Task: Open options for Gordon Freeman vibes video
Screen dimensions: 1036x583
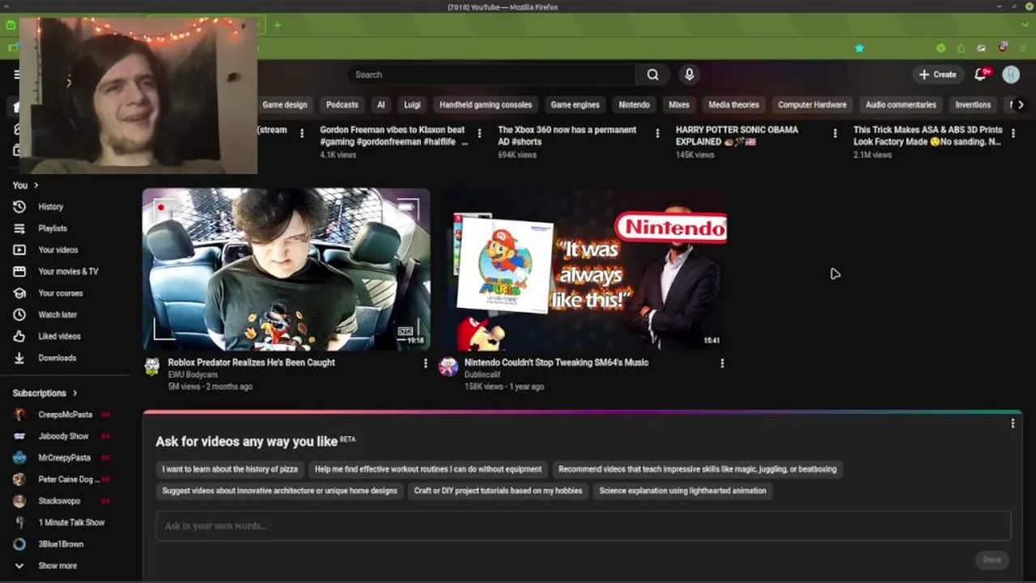Action: coord(479,133)
